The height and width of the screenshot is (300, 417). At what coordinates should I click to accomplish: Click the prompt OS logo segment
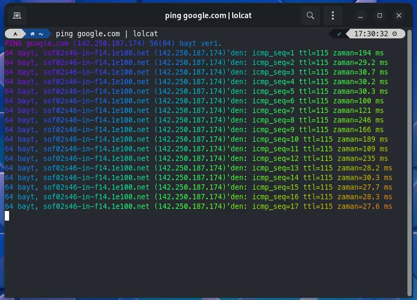coord(15,34)
